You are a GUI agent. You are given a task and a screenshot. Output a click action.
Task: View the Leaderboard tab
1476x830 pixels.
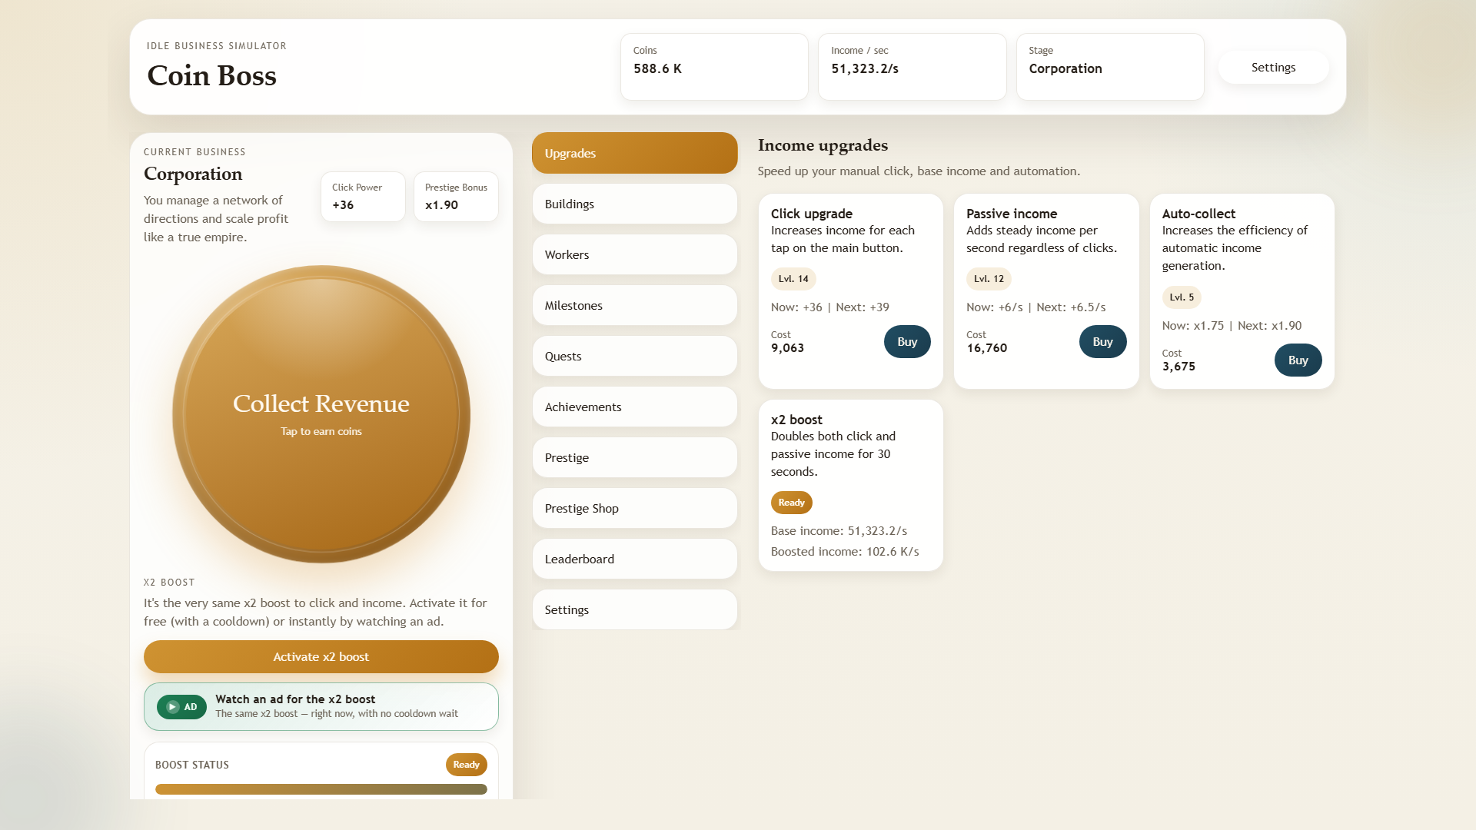(634, 559)
